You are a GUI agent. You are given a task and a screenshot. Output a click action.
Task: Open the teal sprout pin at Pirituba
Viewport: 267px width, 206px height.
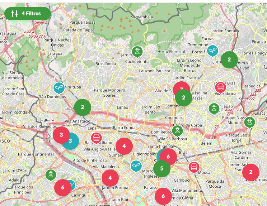(x=59, y=87)
